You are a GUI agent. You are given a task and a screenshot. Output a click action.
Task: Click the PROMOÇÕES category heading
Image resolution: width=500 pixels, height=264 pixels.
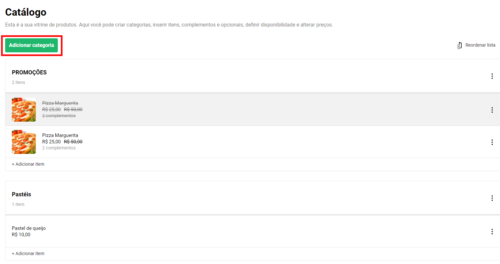pyautogui.click(x=29, y=72)
